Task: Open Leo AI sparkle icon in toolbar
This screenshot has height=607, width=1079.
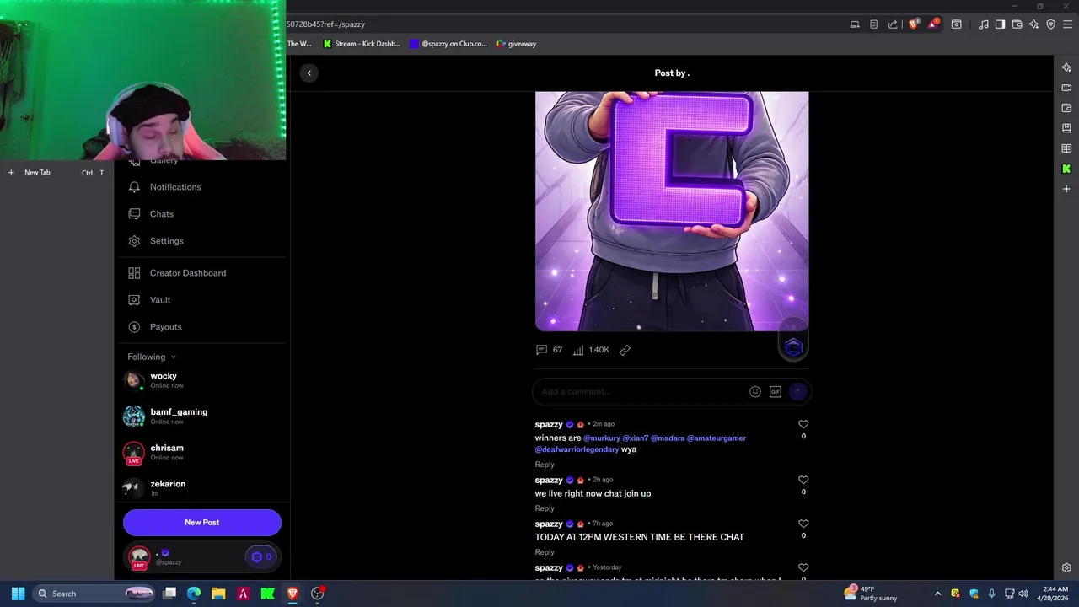Action: [x=1033, y=24]
